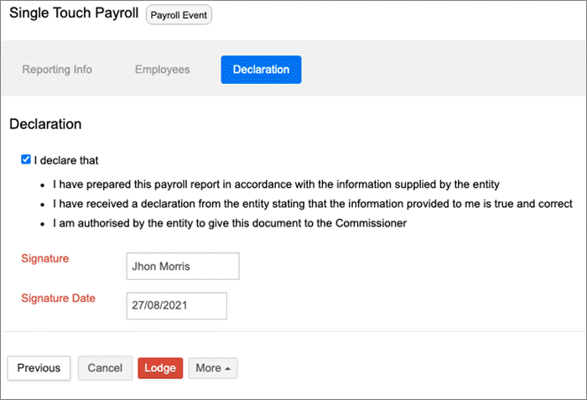Click the Payroll Event badge
Image resolution: width=587 pixels, height=400 pixels.
tap(179, 15)
